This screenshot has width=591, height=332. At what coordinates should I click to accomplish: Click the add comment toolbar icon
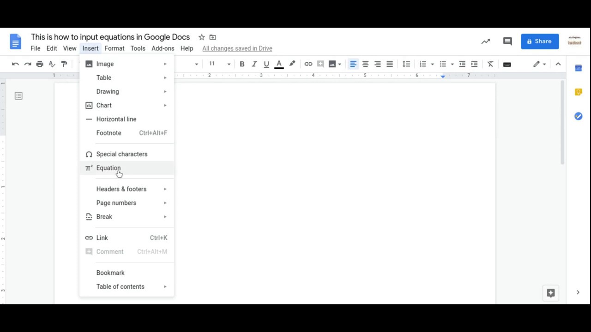(x=320, y=64)
